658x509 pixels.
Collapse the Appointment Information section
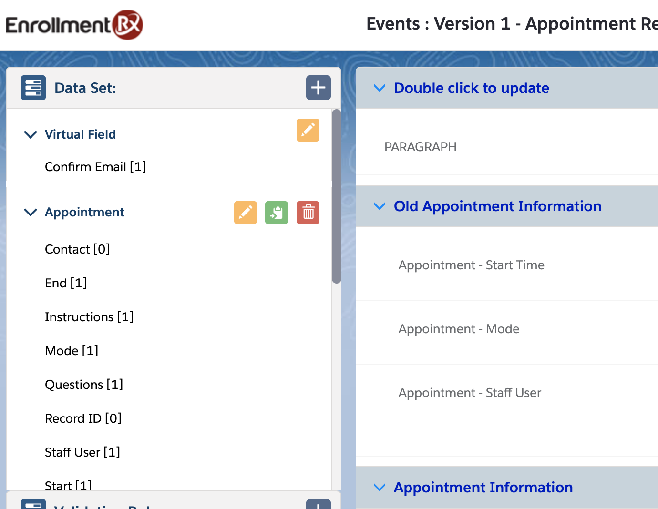pyautogui.click(x=380, y=488)
